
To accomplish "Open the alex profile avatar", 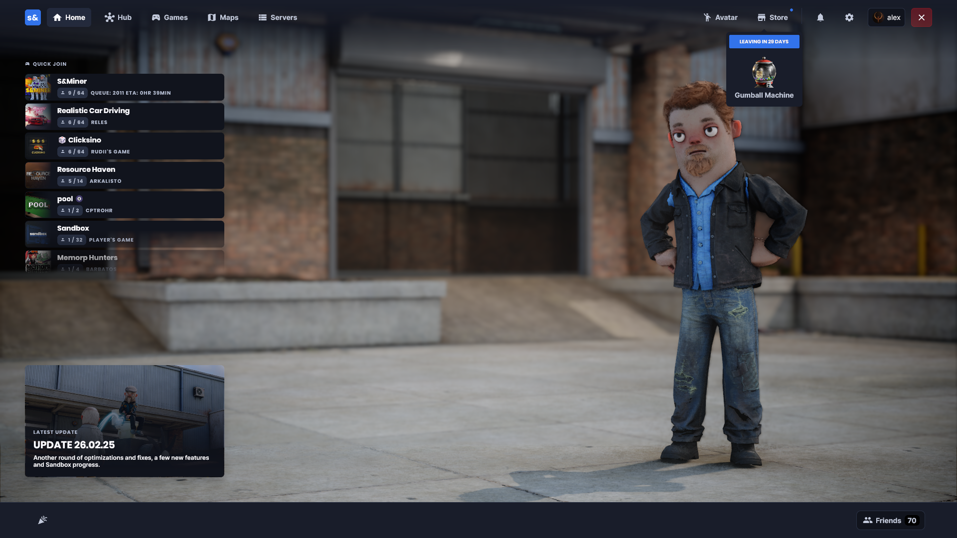I will click(x=879, y=17).
